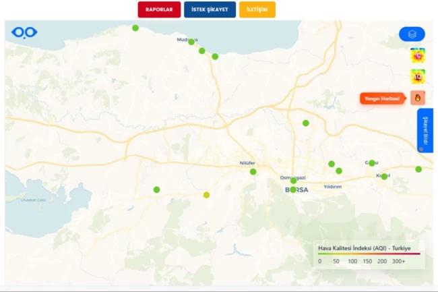Viewport: 438px width, 292px height.
Task: Open the map layers menu
Action: click(412, 34)
